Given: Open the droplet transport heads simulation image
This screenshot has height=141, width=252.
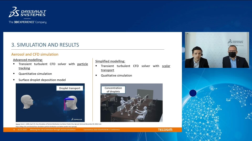Looking at the screenshot, I should (x=50, y=103).
